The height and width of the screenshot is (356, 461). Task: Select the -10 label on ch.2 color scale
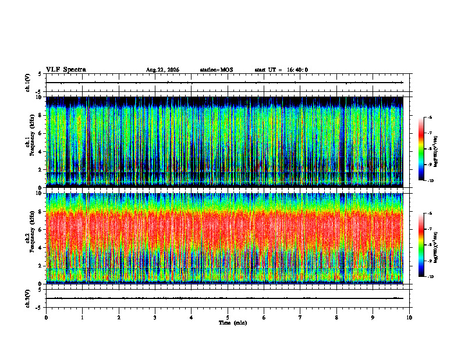click(x=431, y=277)
